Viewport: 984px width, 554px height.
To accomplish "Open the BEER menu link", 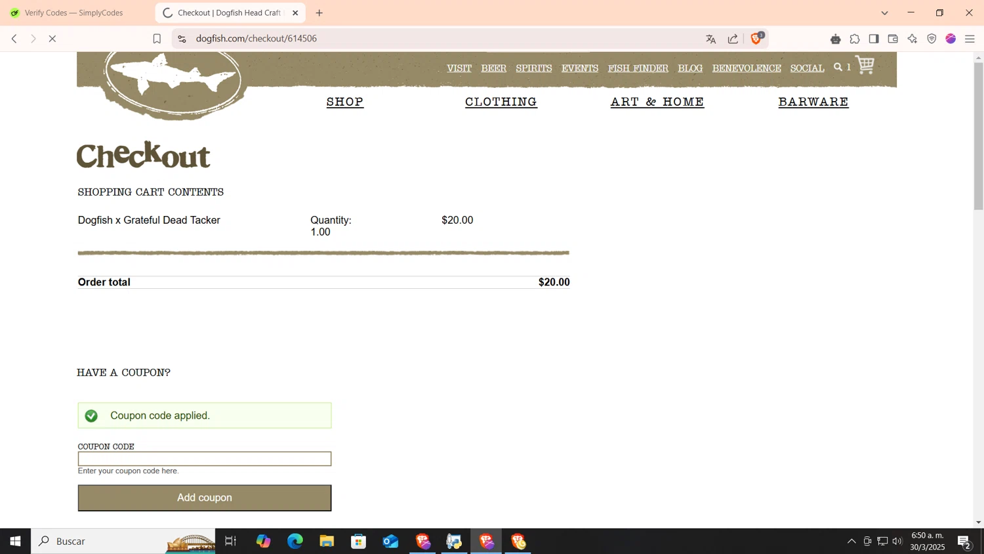I will pos(494,68).
